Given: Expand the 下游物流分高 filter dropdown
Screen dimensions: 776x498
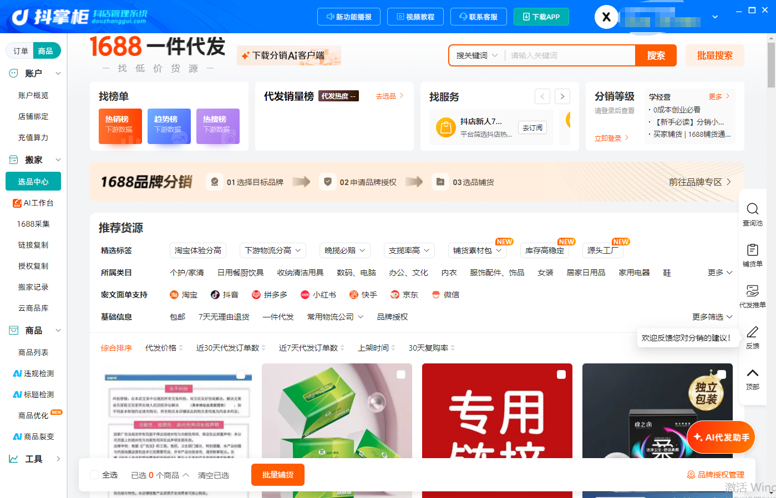Looking at the screenshot, I should click(273, 250).
